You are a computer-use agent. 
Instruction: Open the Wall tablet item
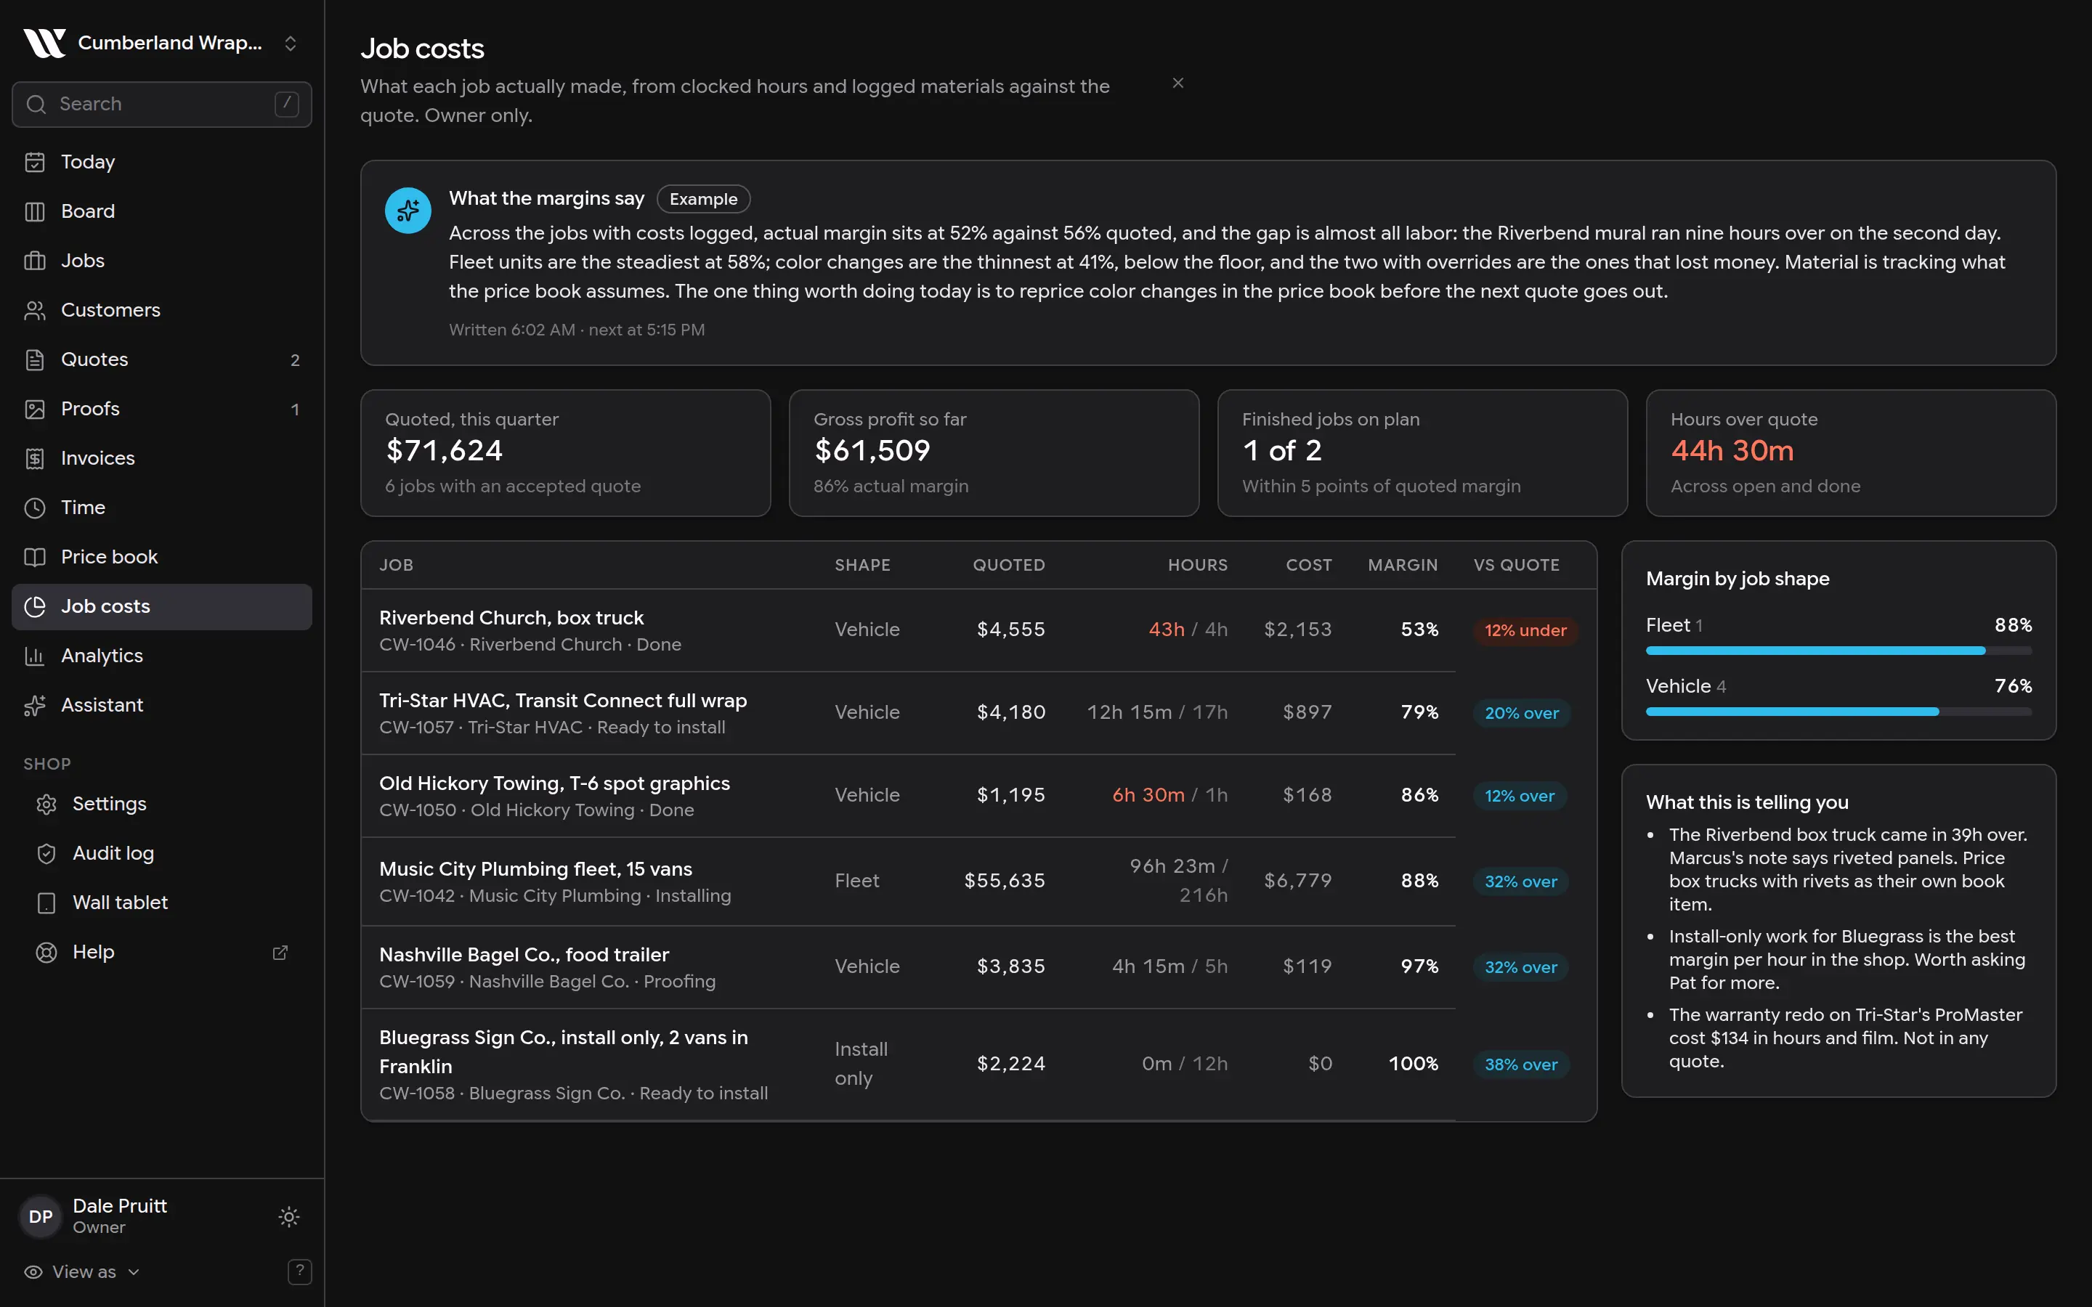tap(162, 903)
